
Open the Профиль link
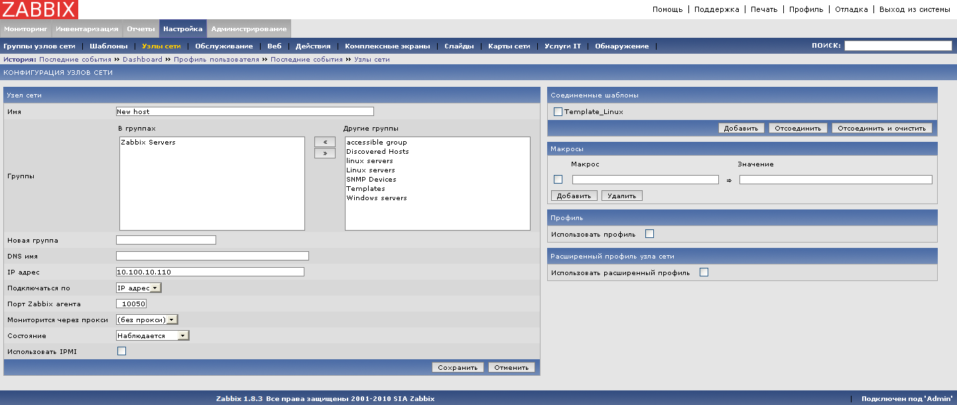coord(806,9)
